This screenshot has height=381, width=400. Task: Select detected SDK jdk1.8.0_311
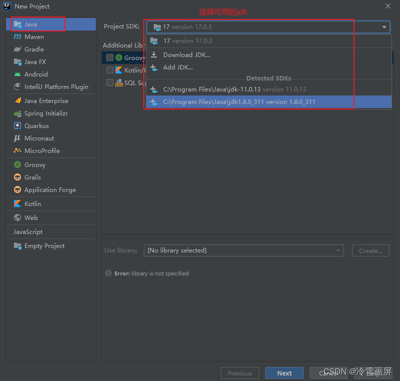269,102
